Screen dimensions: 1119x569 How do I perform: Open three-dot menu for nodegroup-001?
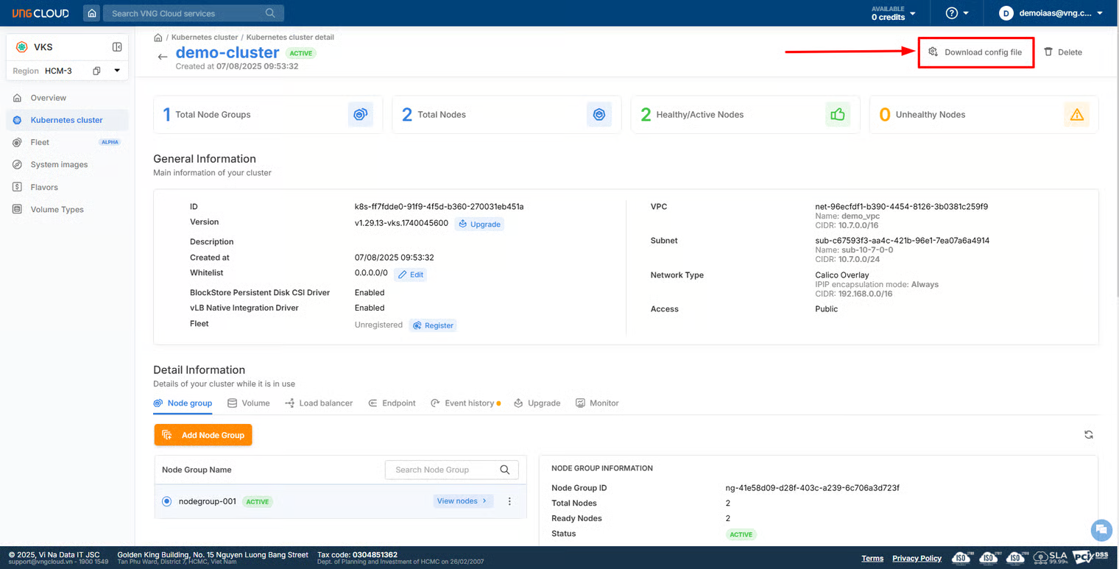pos(509,501)
